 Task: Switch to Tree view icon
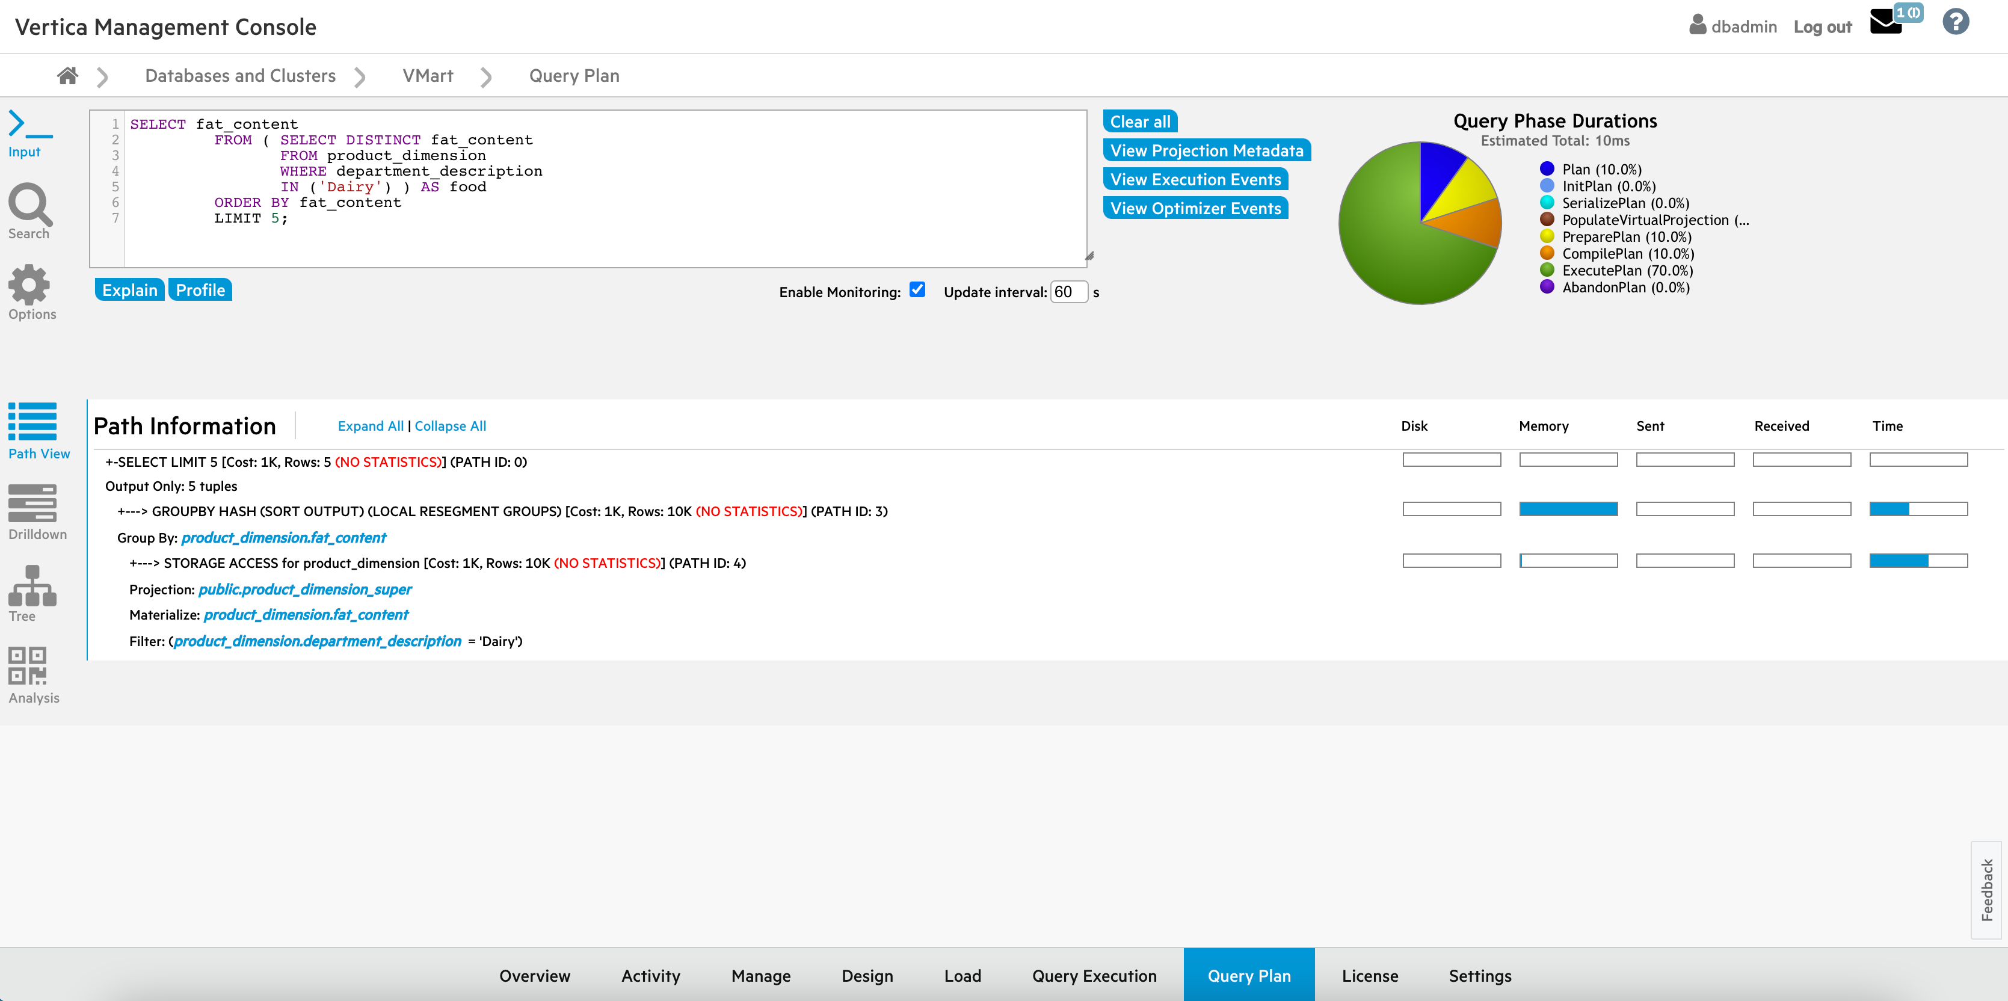(x=32, y=585)
